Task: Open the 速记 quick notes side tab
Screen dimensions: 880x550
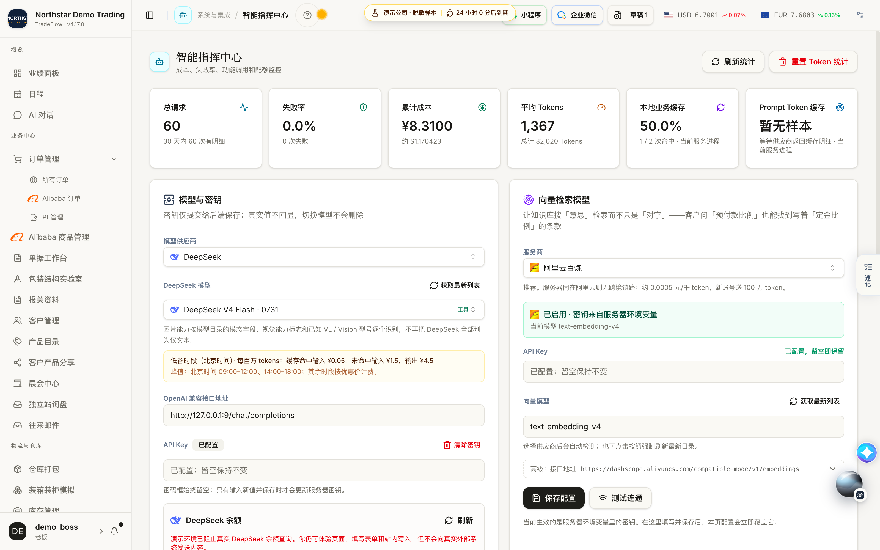Action: (868, 275)
